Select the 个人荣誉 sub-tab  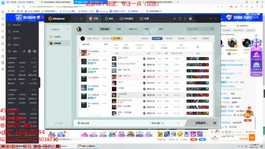[x=193, y=38]
